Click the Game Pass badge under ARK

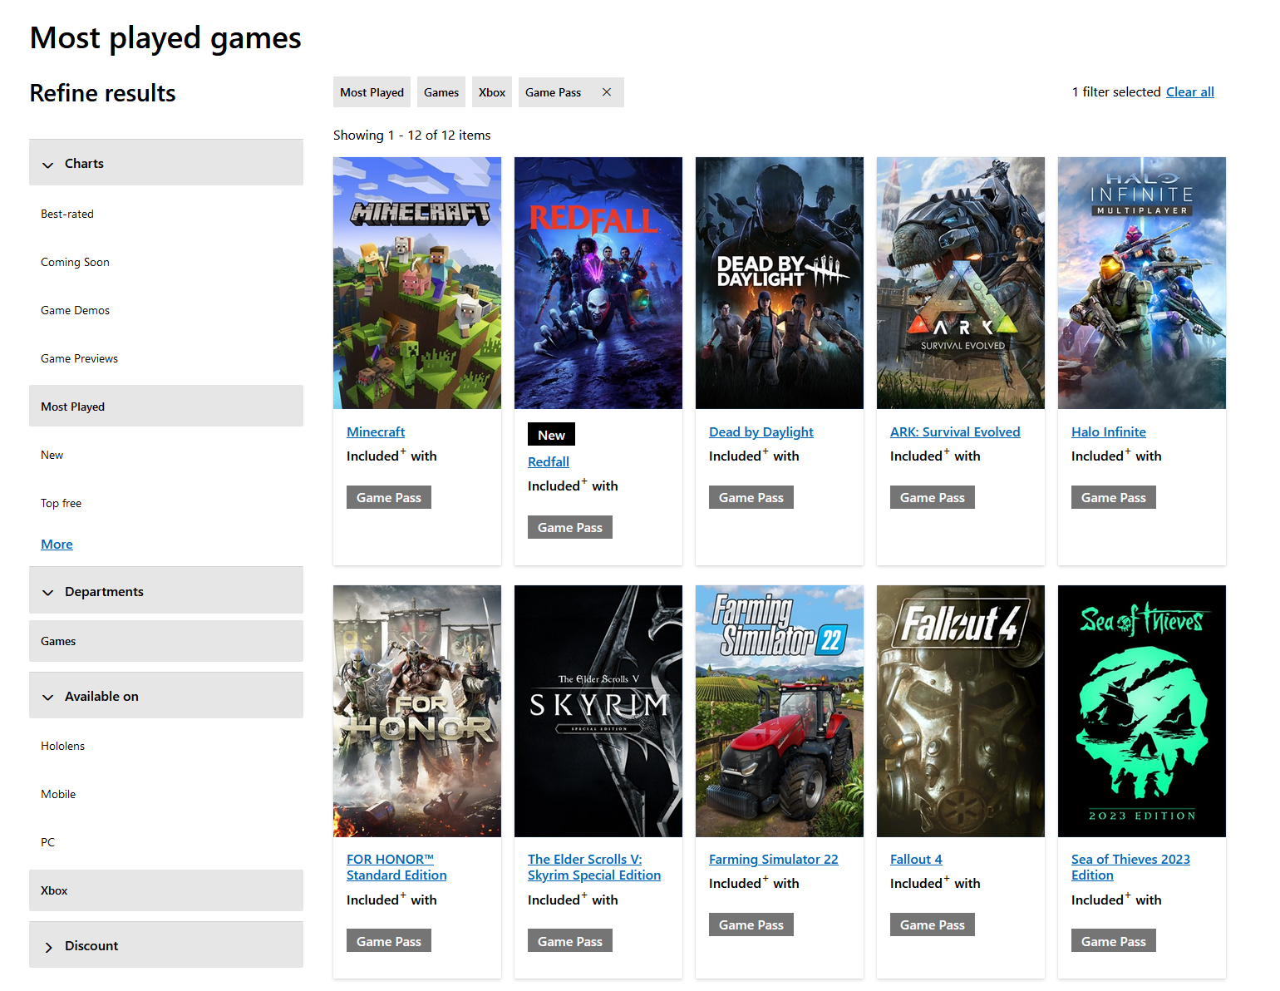coord(933,497)
